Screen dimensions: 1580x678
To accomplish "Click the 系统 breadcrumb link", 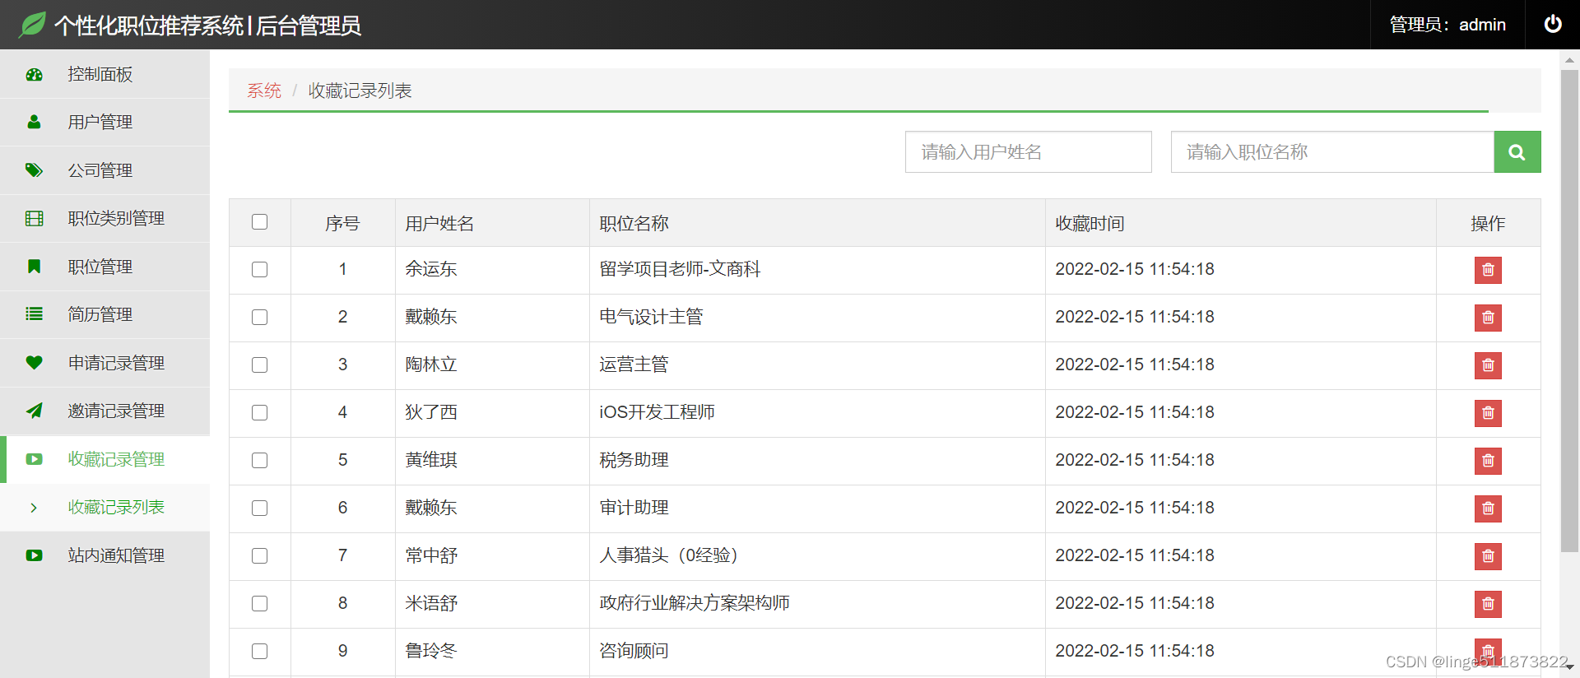I will (264, 91).
